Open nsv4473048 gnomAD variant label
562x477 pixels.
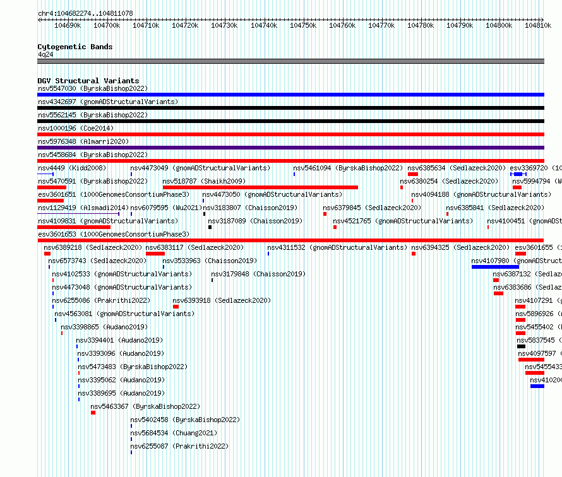[x=122, y=287]
